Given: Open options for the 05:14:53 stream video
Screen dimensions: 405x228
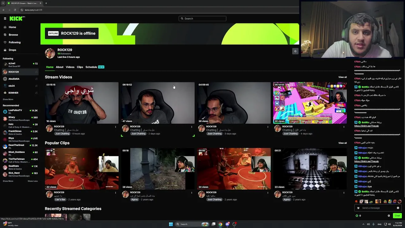Looking at the screenshot, I should 344,127.
